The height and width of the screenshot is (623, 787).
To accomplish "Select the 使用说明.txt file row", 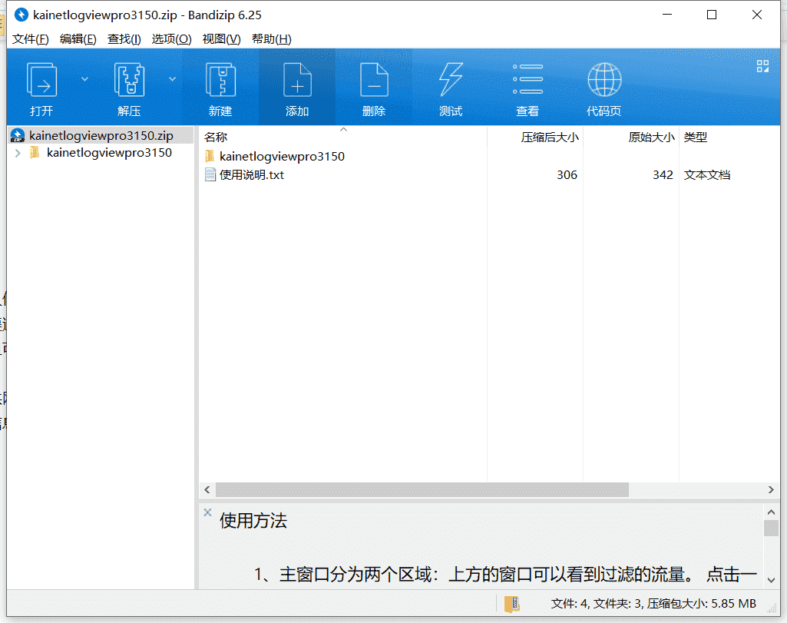I will point(252,174).
